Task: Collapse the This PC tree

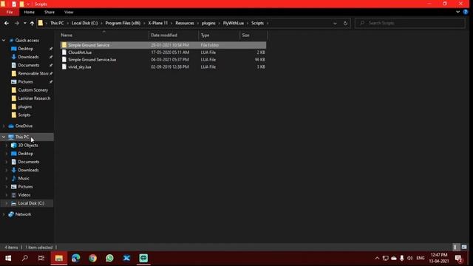Action: (4, 137)
